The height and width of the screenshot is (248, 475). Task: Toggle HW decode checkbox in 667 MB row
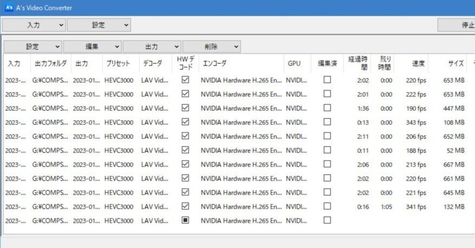coord(185,164)
